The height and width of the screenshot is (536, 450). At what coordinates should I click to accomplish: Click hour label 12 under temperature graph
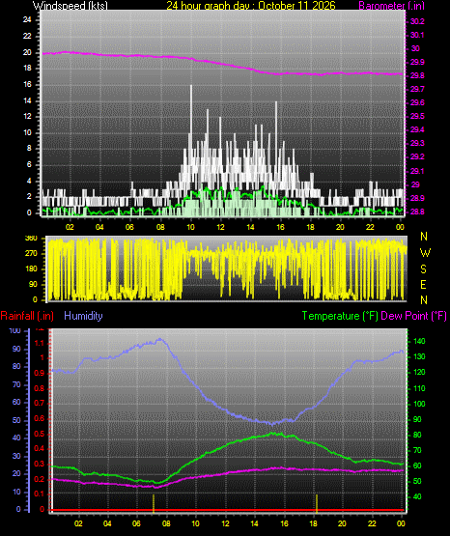point(225,523)
